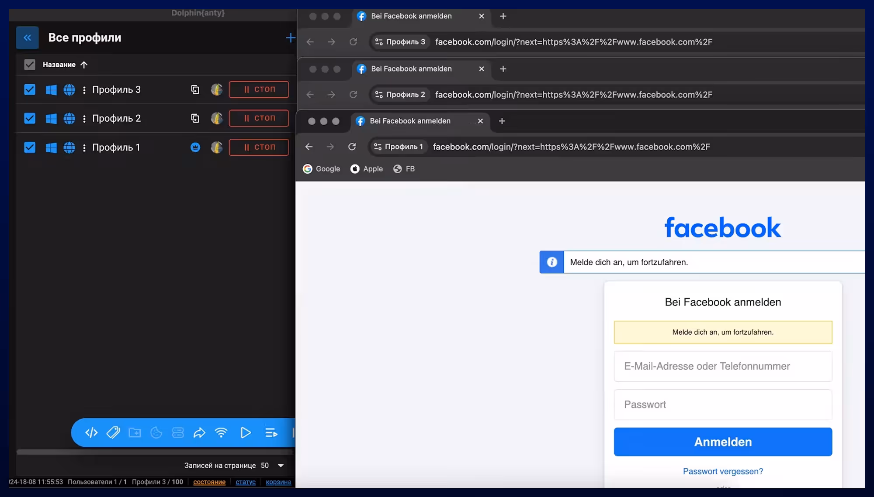
Task: Click the play icon in bulk toolbar
Action: coord(246,432)
